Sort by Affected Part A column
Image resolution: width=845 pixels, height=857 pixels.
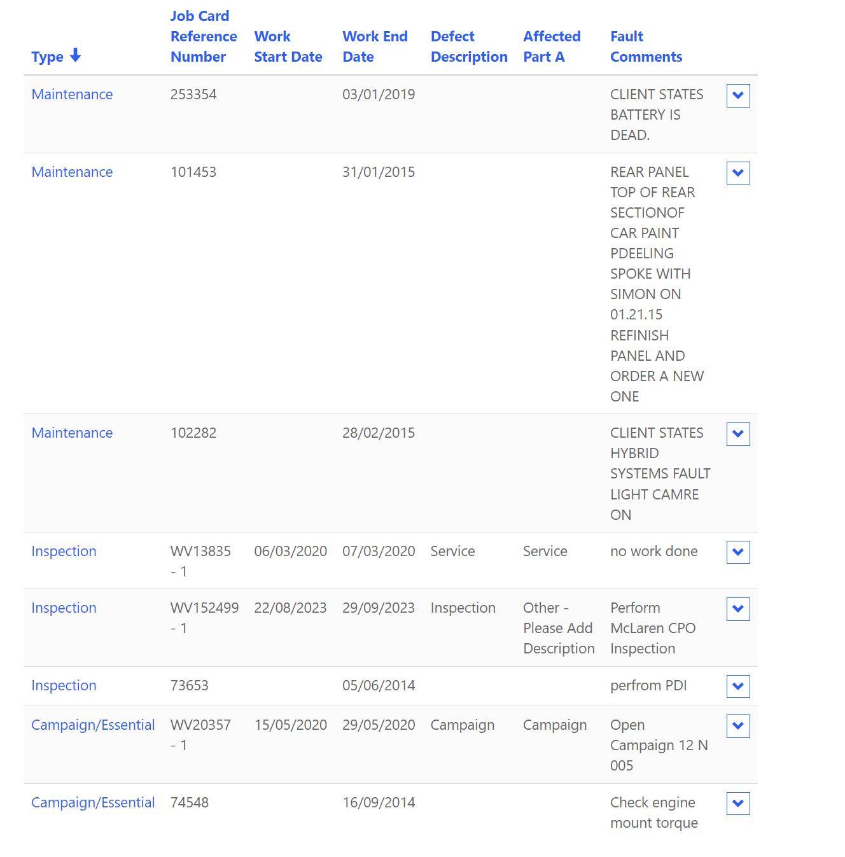coord(551,46)
